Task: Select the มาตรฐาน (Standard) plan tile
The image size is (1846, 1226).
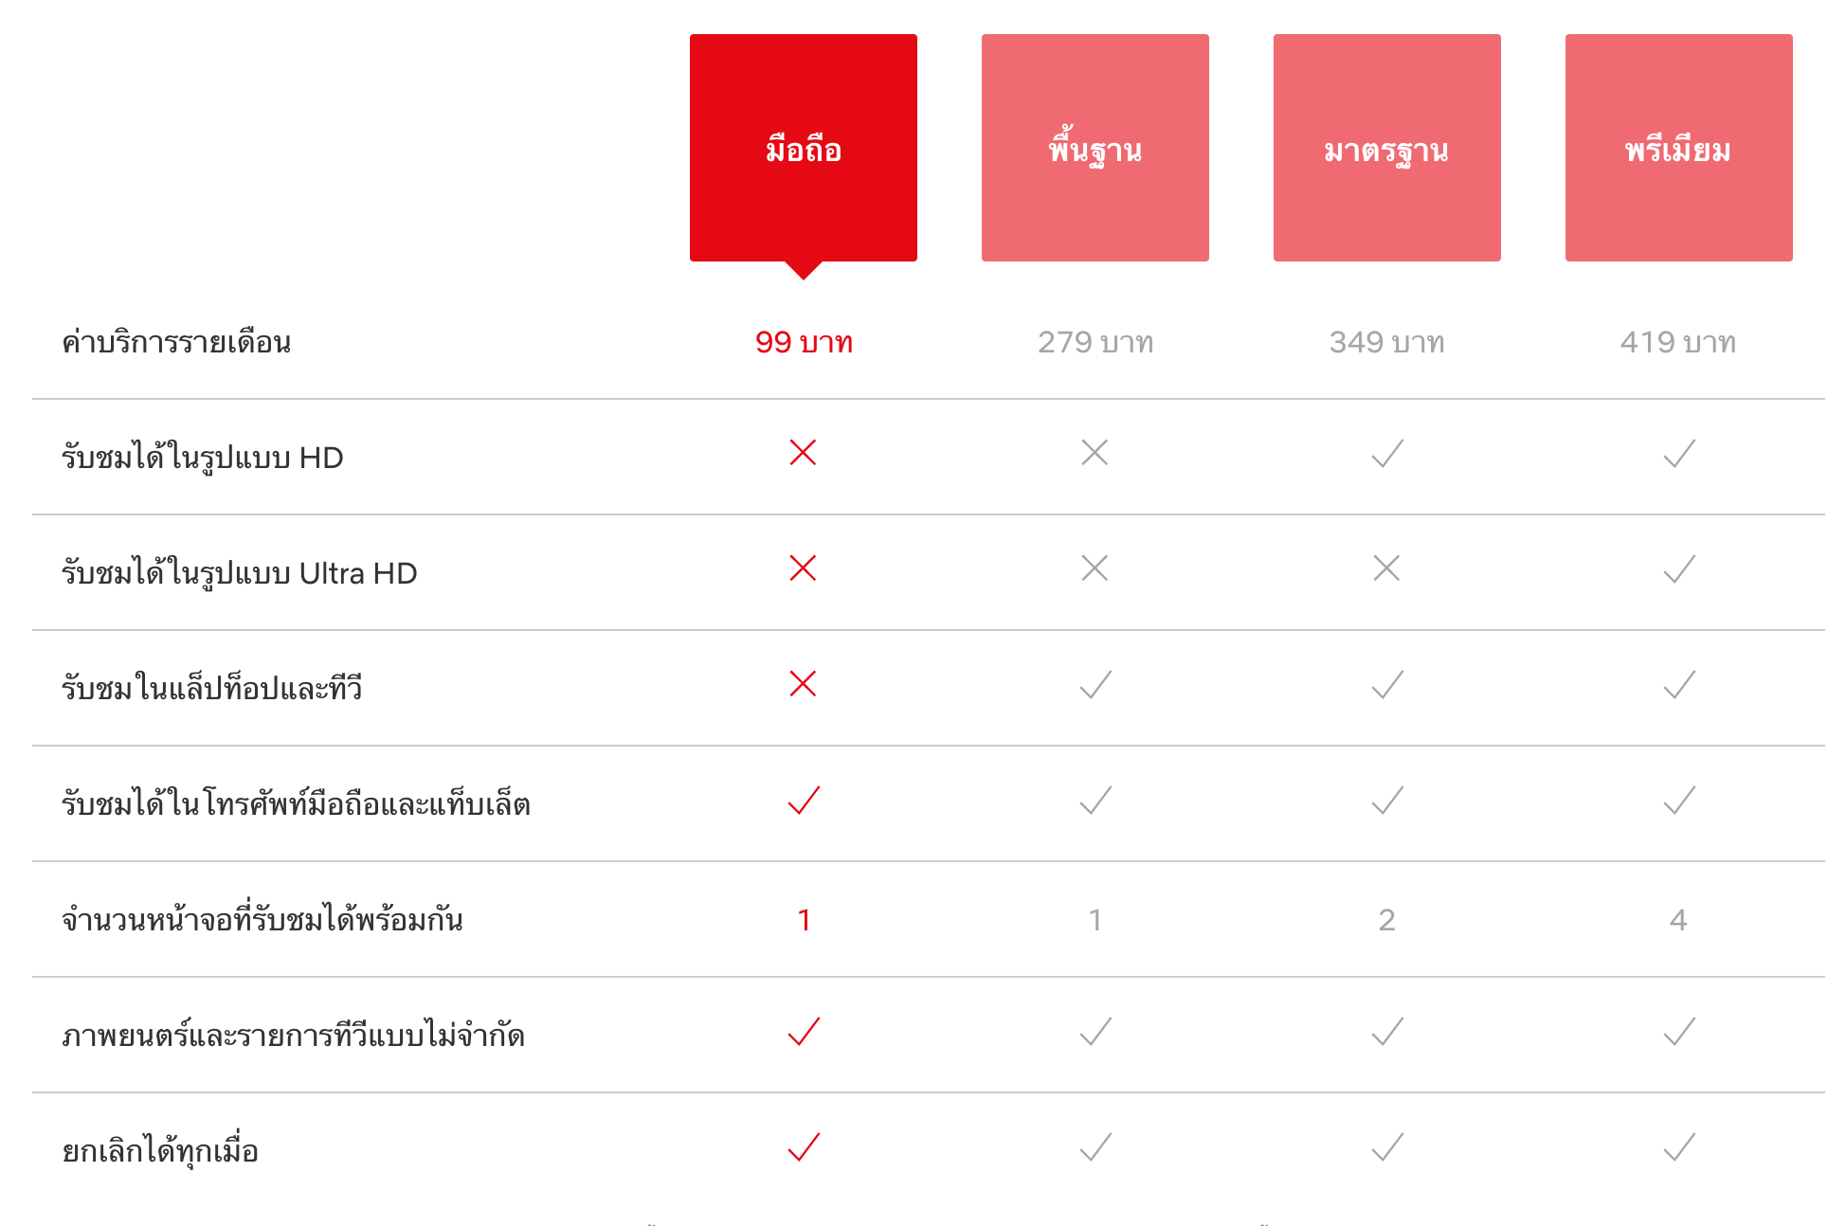Action: click(1386, 148)
